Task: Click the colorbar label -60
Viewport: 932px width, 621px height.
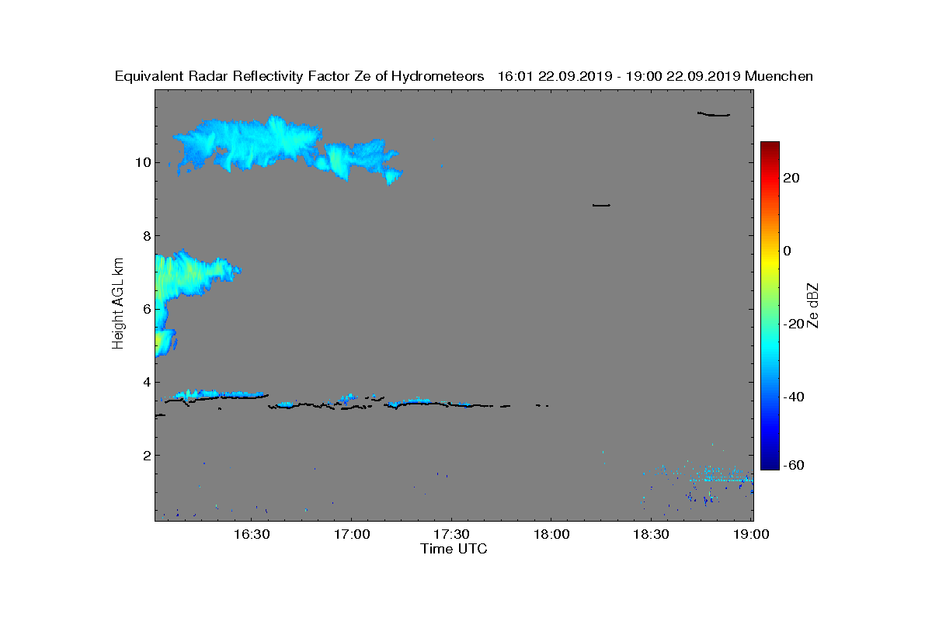Action: [794, 465]
